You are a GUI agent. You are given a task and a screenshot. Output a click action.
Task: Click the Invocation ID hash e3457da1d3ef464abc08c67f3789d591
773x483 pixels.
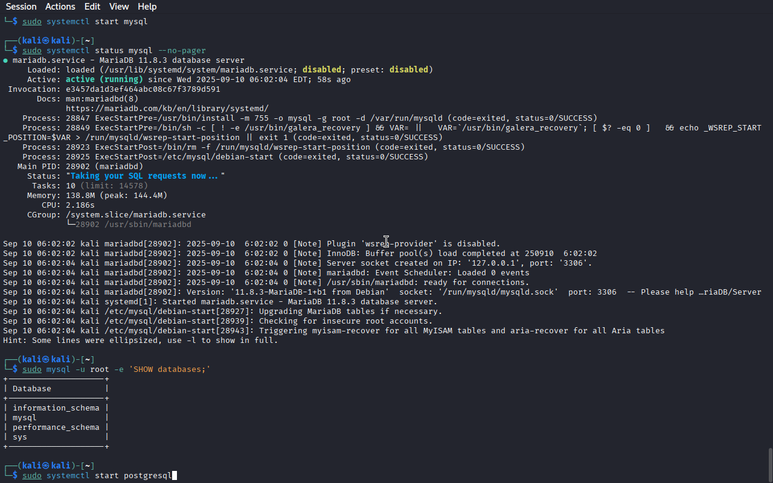coord(143,89)
